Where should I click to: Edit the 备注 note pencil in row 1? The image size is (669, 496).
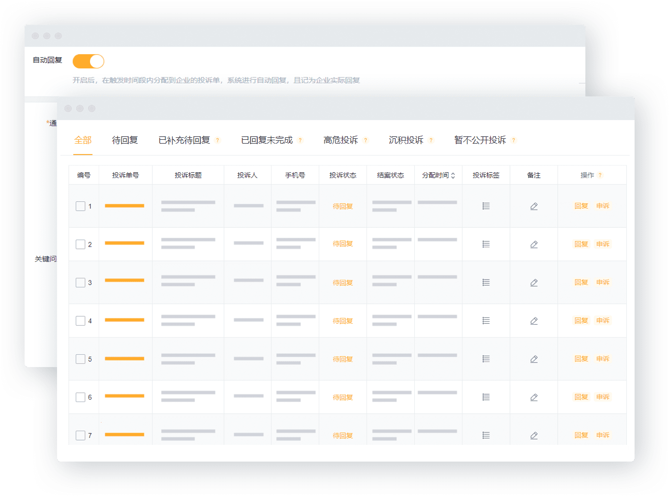click(534, 206)
